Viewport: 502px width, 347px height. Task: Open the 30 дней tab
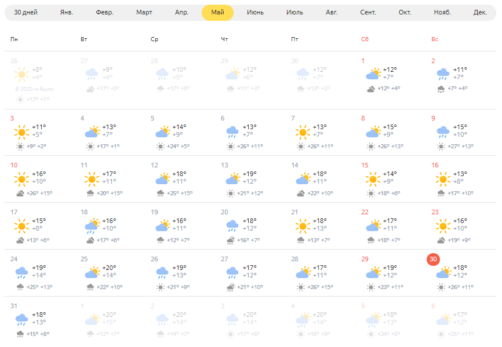[26, 13]
